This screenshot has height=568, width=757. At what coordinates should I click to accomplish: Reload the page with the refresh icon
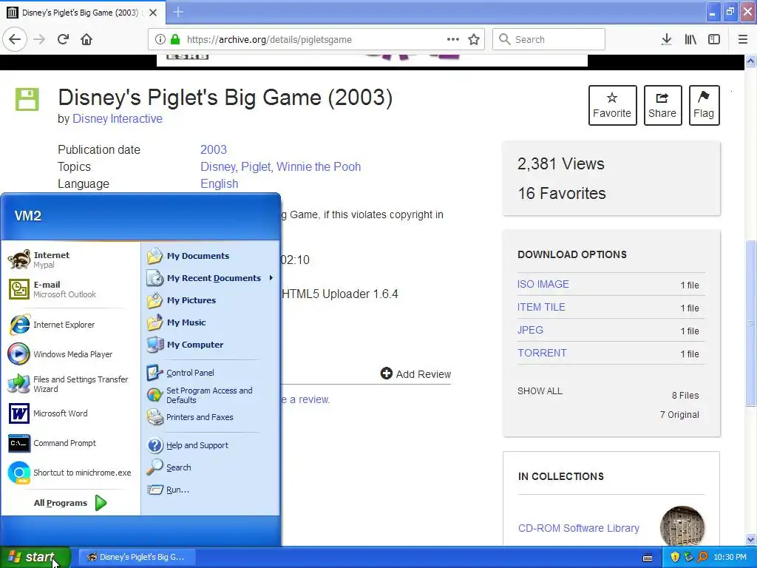(63, 39)
